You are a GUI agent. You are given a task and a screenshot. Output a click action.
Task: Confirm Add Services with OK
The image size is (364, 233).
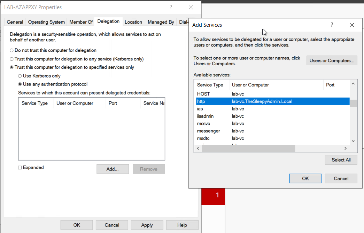tap(305, 178)
